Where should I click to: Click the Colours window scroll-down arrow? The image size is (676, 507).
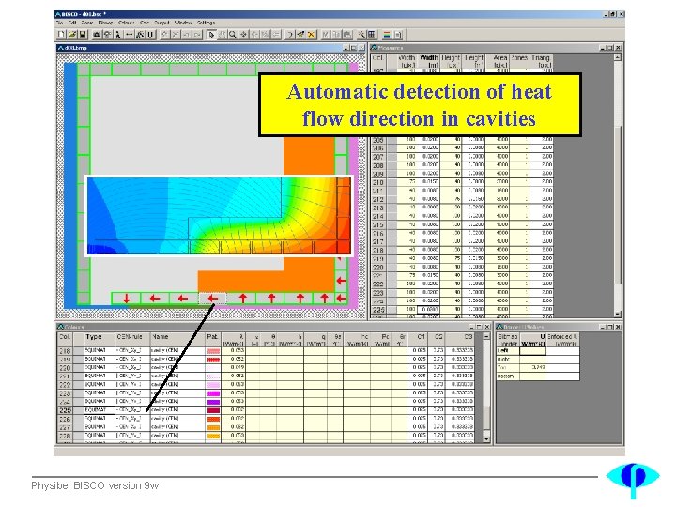pyautogui.click(x=486, y=439)
